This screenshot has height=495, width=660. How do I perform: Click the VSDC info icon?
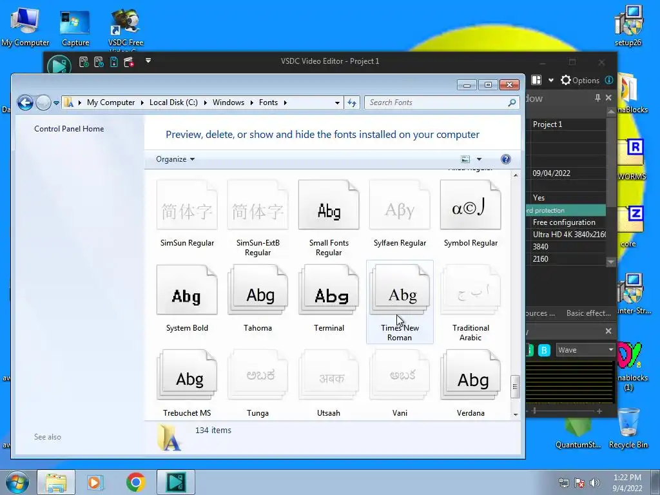point(608,80)
